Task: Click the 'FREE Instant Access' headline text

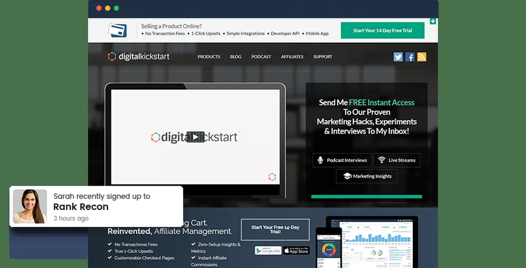Action: 381,102
